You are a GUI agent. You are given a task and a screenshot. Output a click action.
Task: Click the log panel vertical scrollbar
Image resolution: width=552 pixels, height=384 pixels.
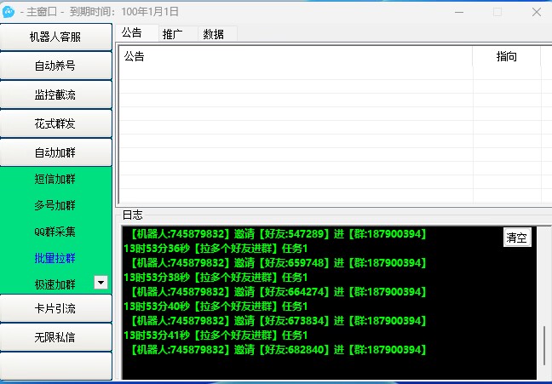click(x=544, y=341)
